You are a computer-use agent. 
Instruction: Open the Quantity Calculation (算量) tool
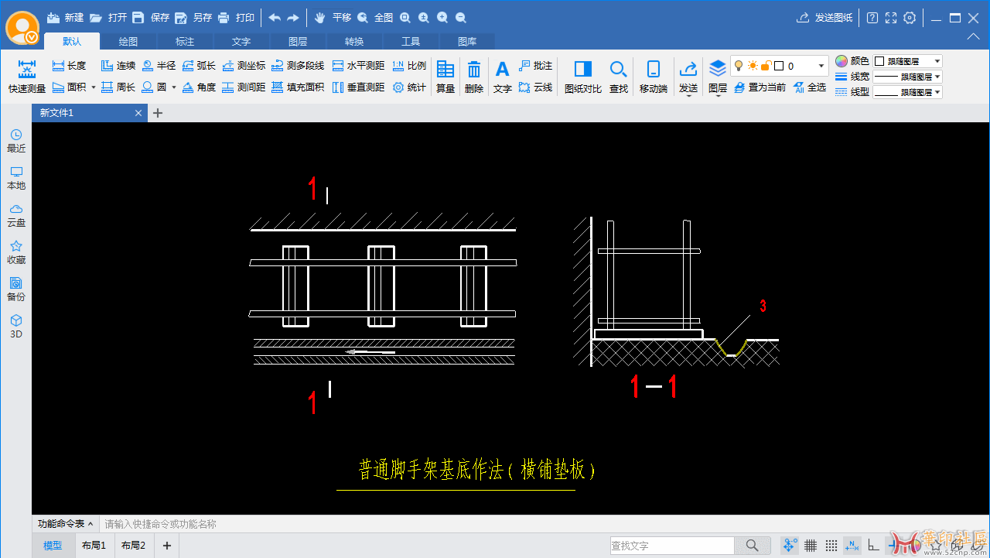(x=445, y=77)
